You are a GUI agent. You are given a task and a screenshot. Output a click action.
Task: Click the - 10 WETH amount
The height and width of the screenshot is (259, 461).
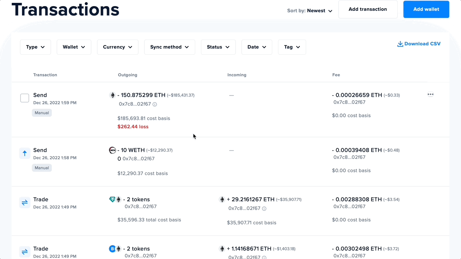tap(131, 150)
